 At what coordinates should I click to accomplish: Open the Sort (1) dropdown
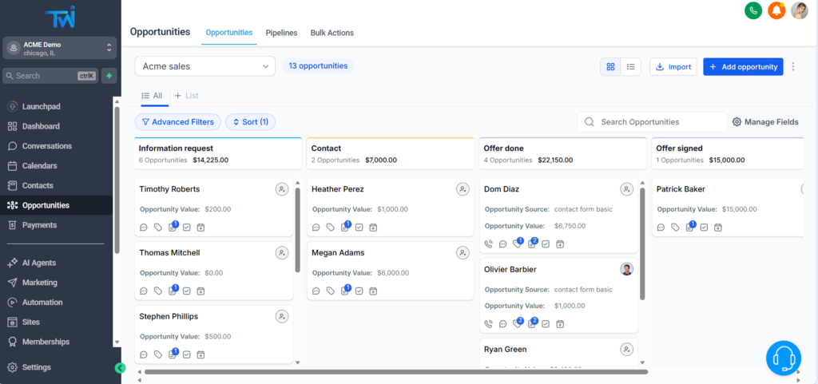[x=251, y=122]
